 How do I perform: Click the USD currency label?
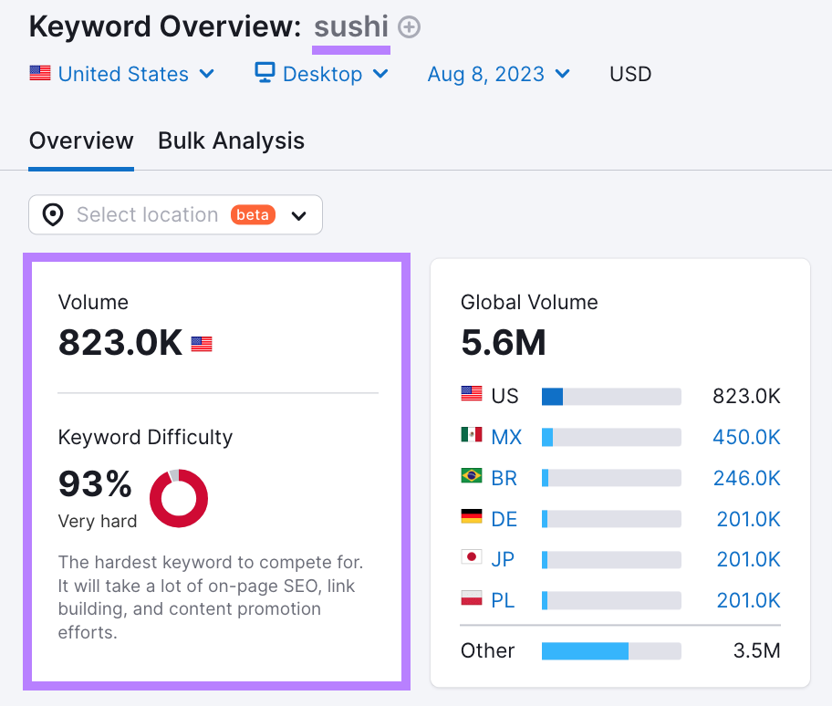pyautogui.click(x=630, y=74)
